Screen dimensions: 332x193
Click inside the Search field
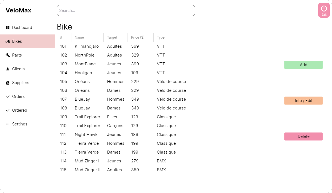click(126, 10)
